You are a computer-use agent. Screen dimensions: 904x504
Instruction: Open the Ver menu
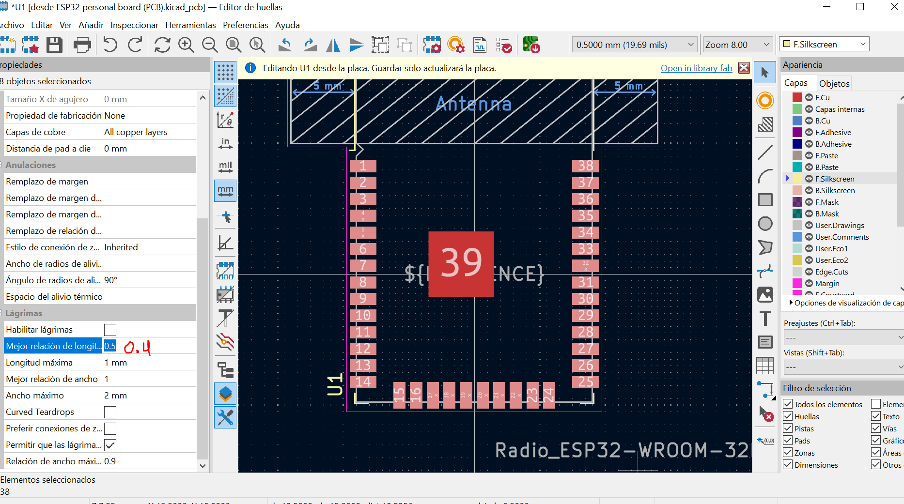point(65,25)
